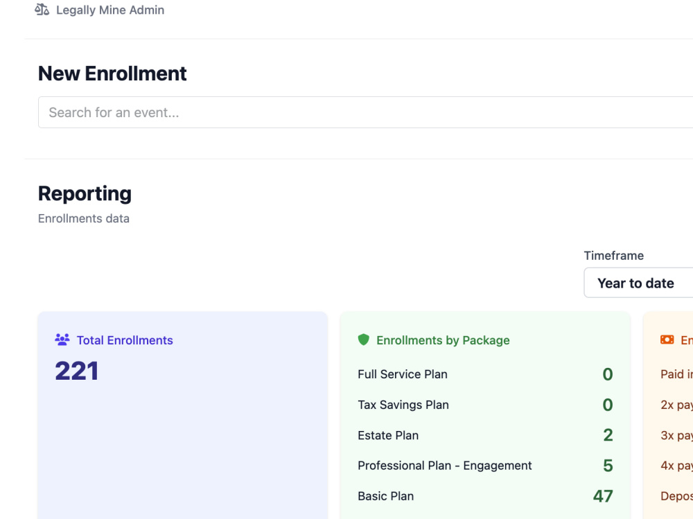This screenshot has width=693, height=519.
Task: Click the Total Enrollments people icon
Action: [62, 340]
